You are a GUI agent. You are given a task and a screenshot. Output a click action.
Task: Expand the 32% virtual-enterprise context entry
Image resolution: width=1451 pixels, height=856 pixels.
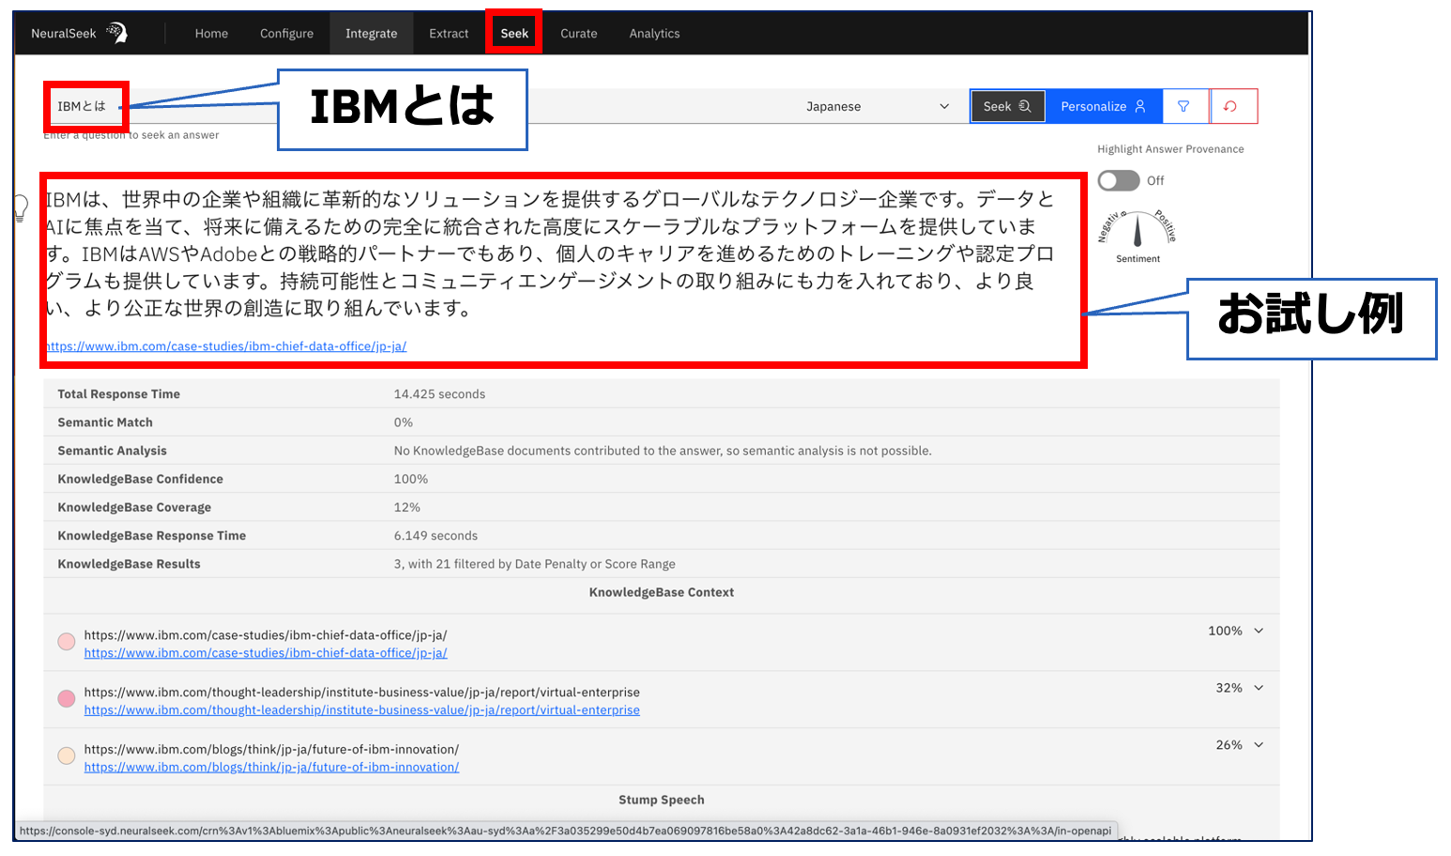point(1258,688)
